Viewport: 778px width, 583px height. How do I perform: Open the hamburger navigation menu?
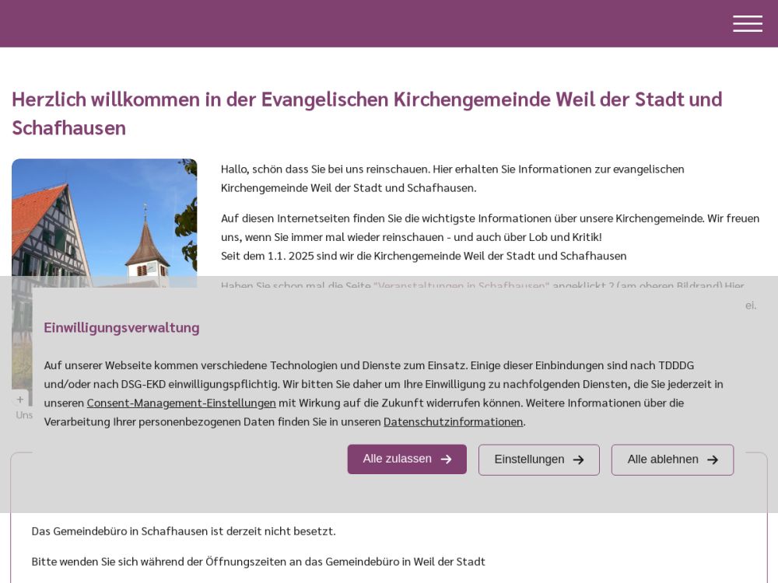coord(747,24)
